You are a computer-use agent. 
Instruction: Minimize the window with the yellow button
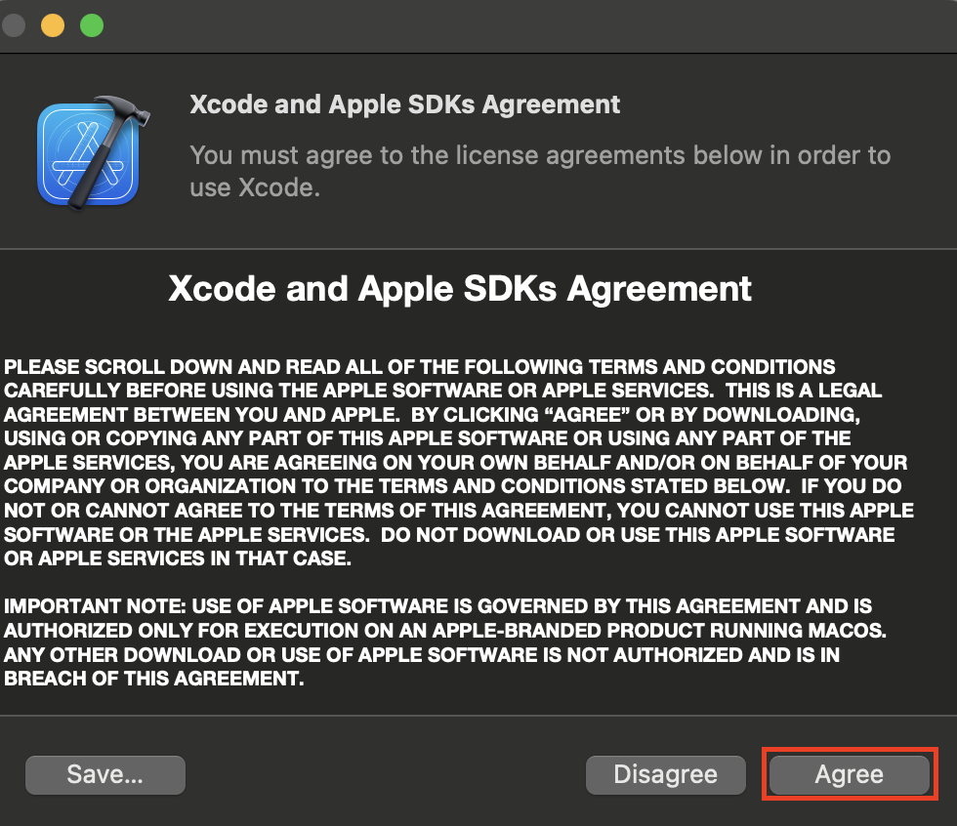[x=53, y=25]
